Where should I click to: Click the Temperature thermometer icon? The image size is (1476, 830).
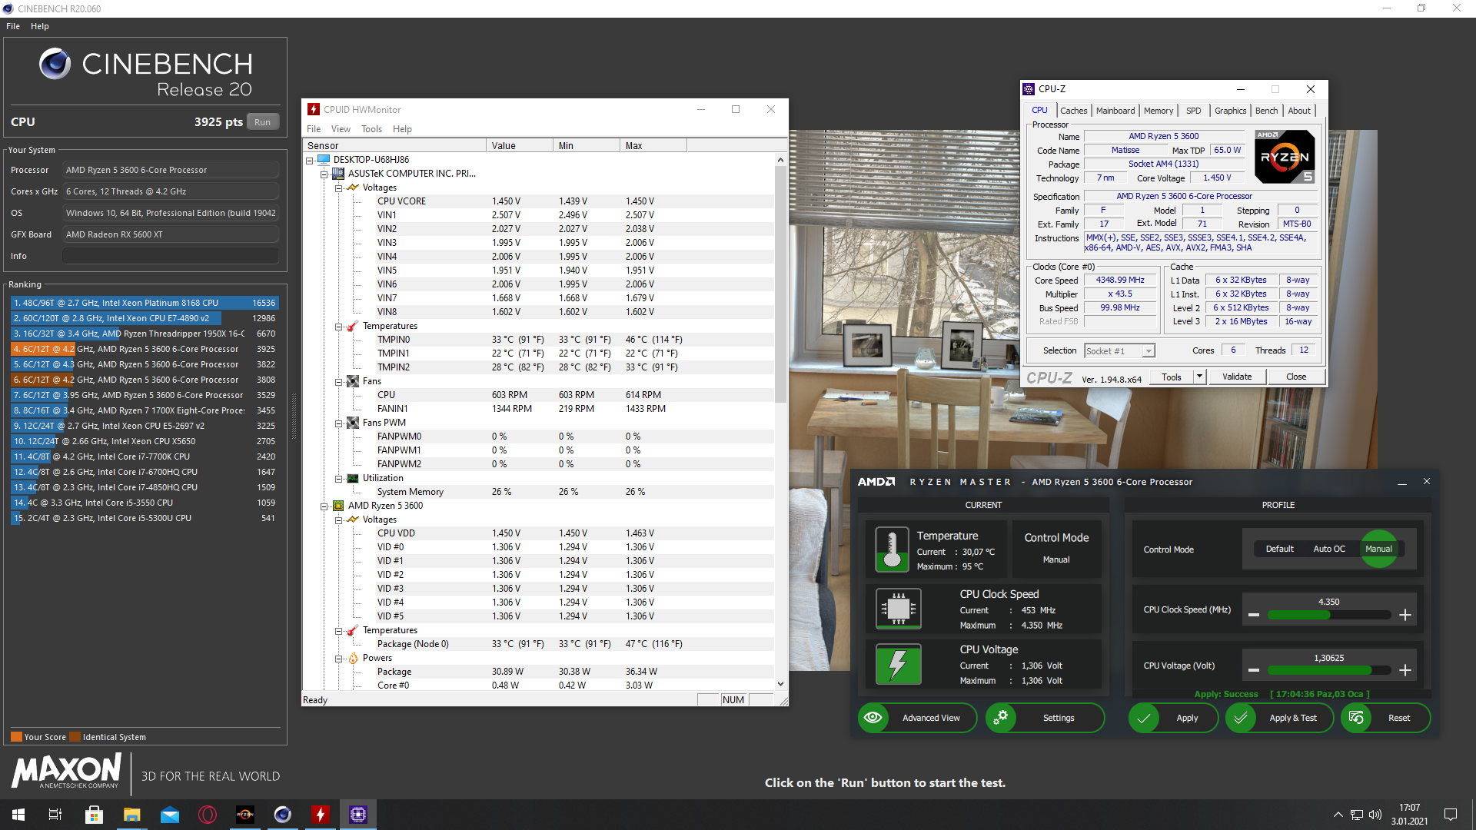[x=892, y=550]
